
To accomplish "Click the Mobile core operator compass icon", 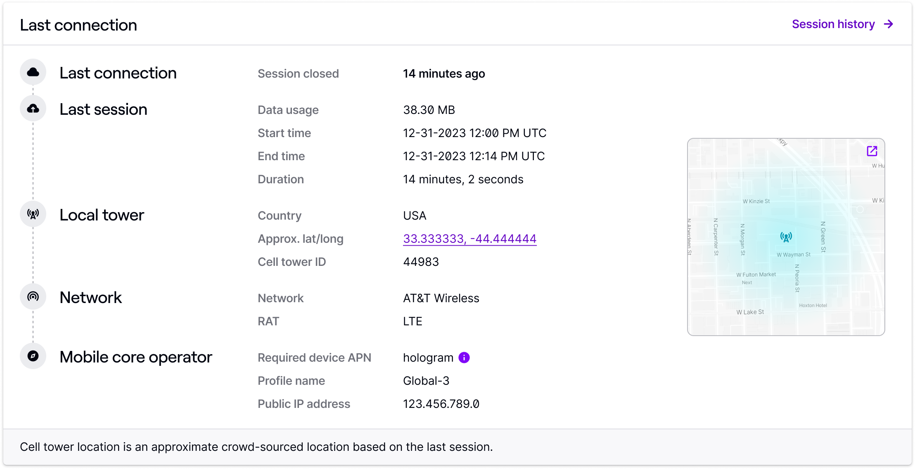I will click(33, 356).
